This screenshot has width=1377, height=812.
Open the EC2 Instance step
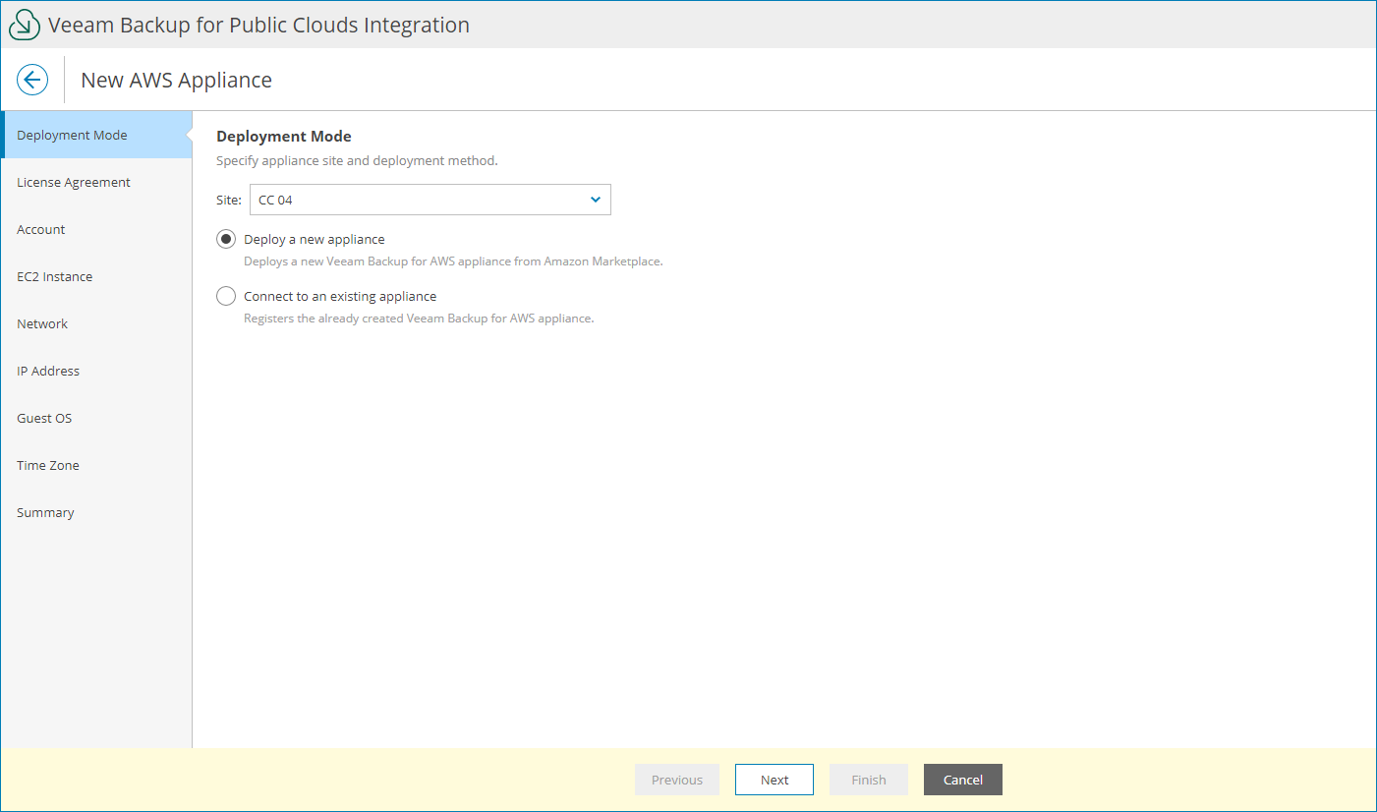[54, 276]
